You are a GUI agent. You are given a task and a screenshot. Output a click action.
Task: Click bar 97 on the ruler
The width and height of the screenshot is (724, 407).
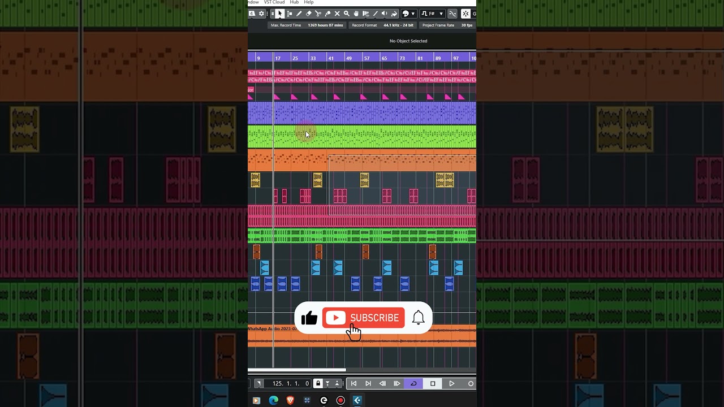456,58
